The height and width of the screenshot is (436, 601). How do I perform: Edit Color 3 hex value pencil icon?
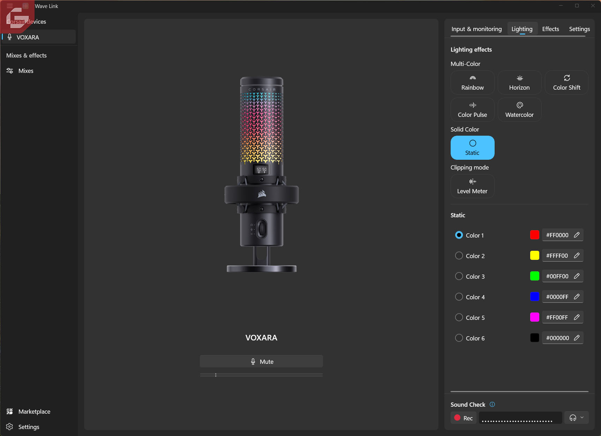tap(577, 276)
